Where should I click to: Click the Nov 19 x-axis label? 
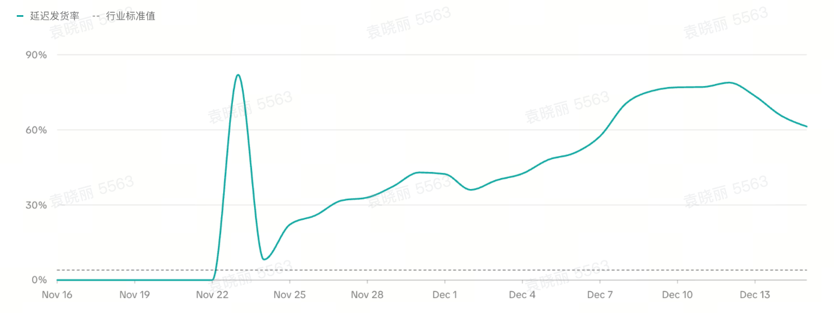(x=135, y=295)
